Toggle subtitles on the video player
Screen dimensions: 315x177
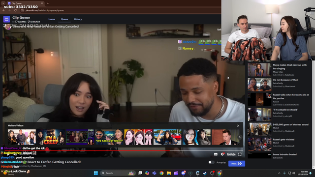pos(216,154)
